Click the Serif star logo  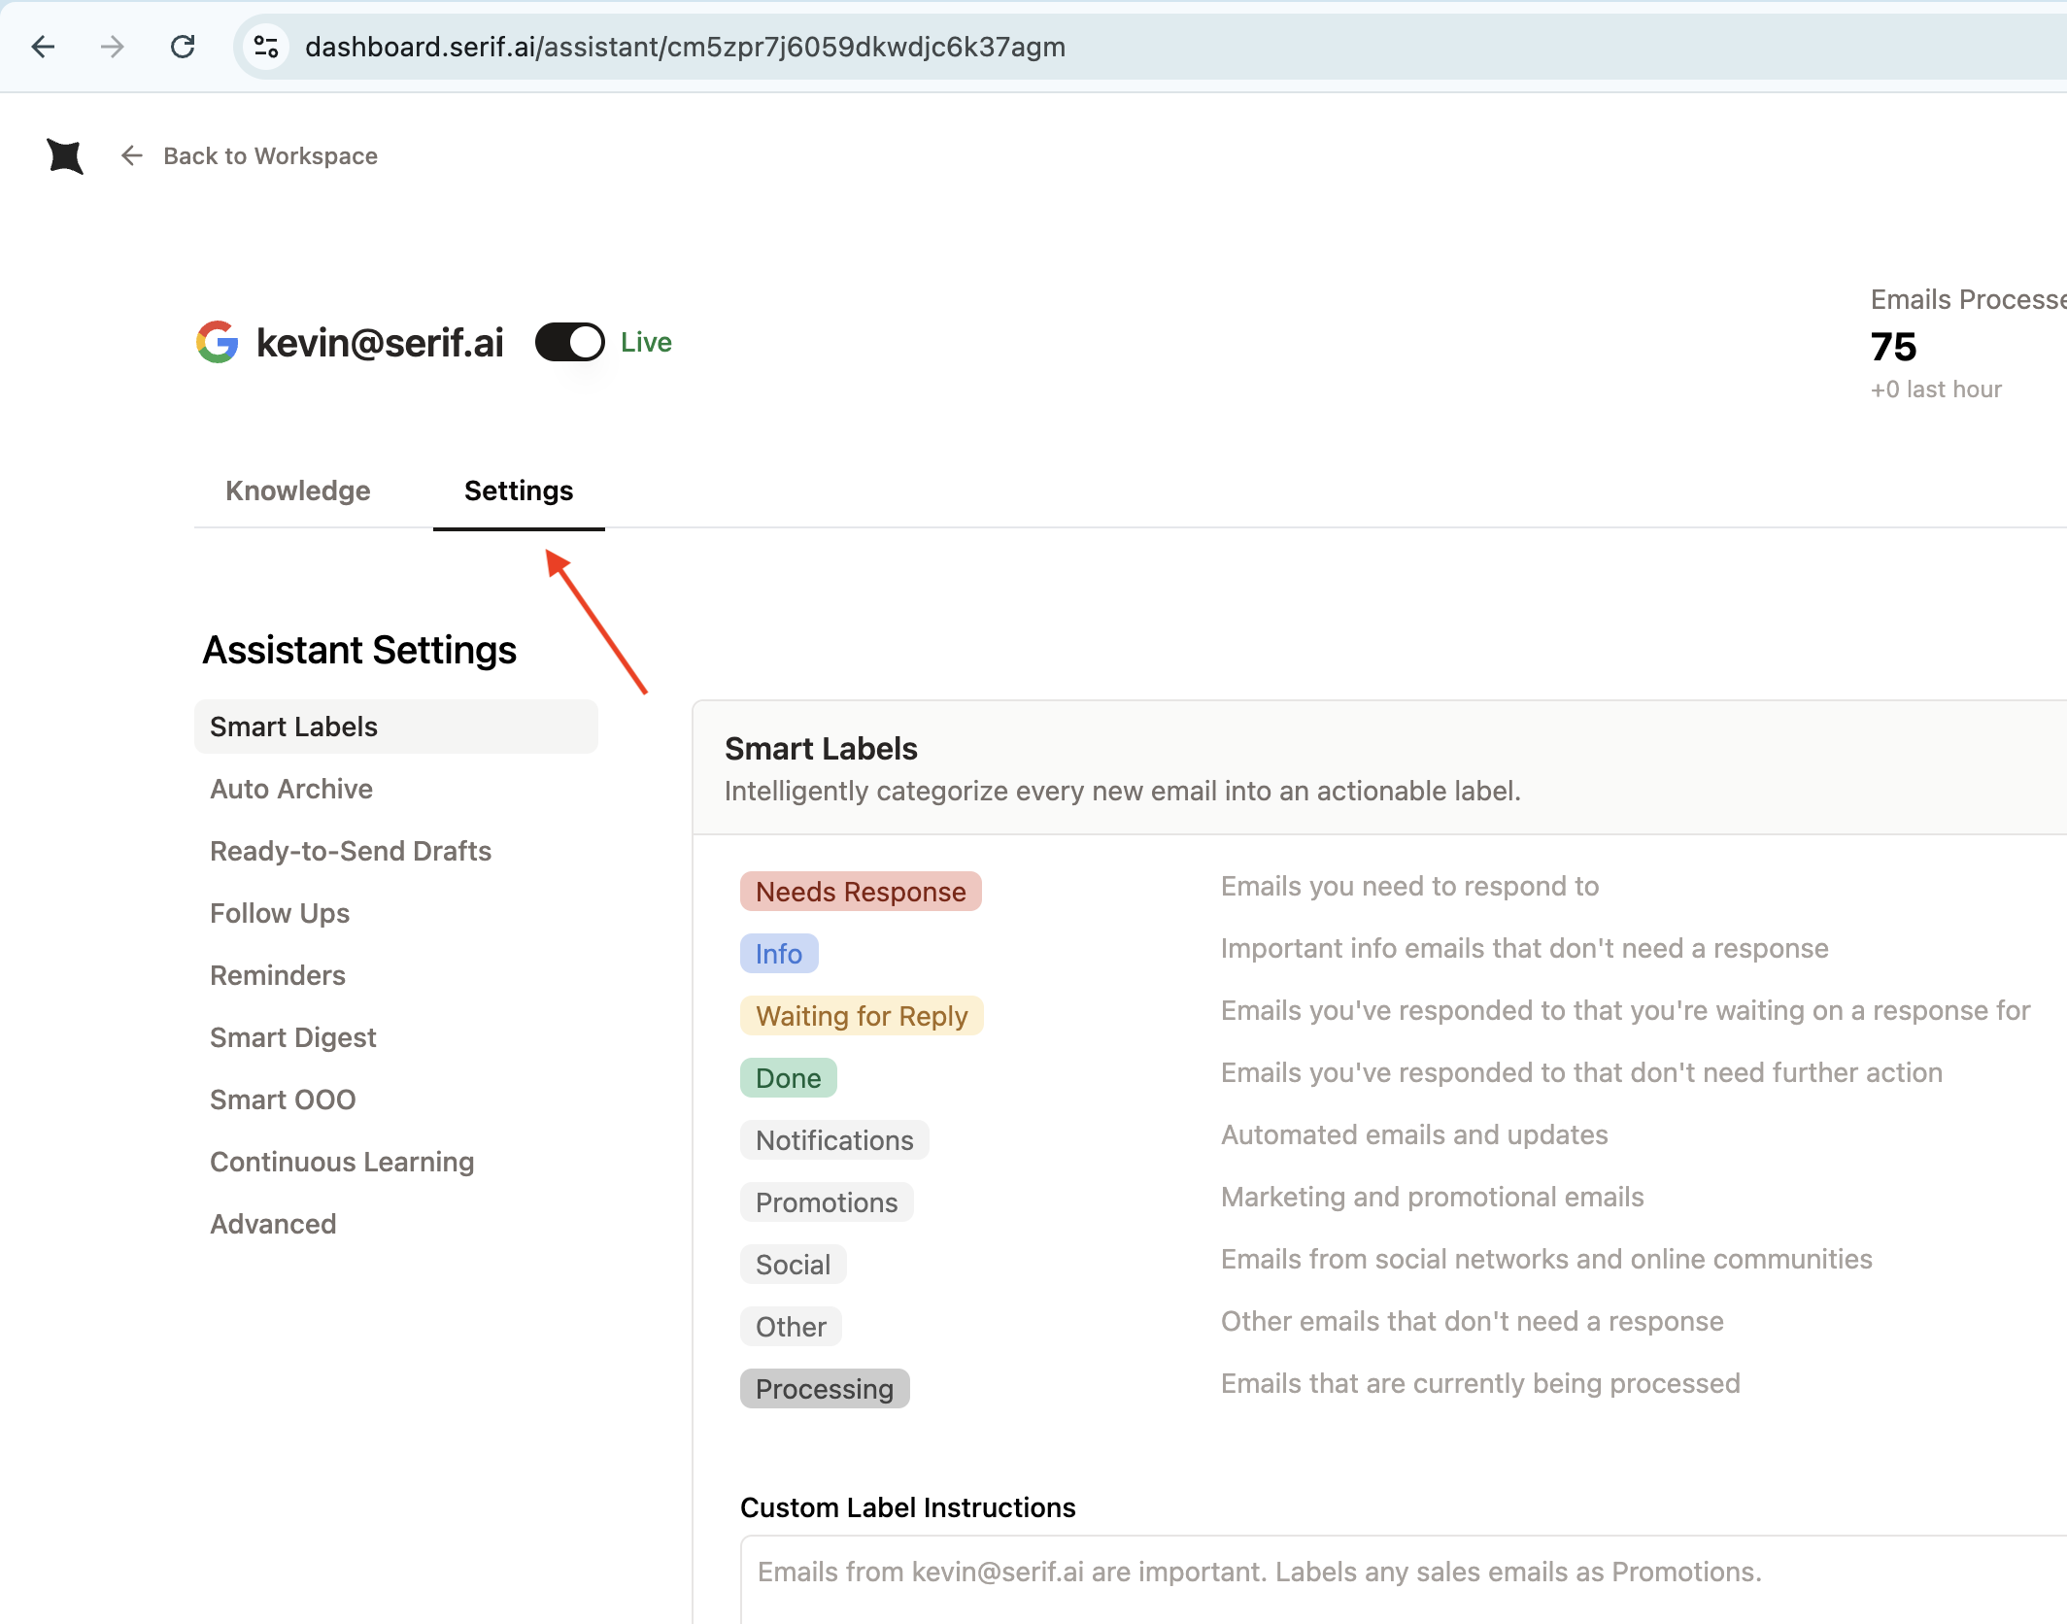pos(65,156)
